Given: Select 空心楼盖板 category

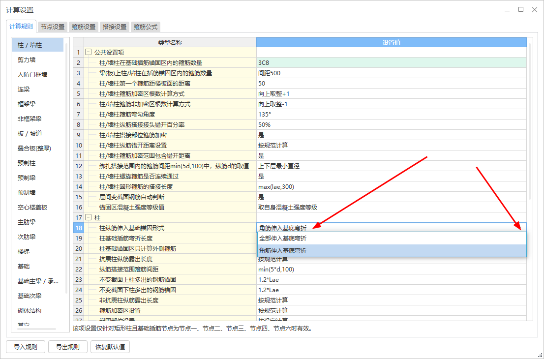Looking at the screenshot, I should [38, 208].
